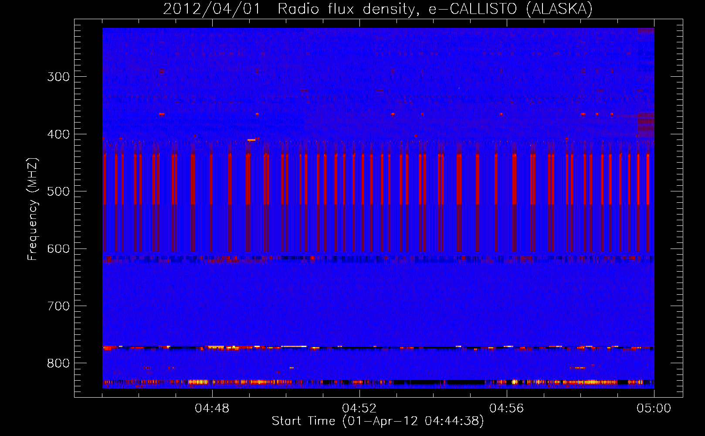Click the 300 frequency tick label

coord(58,77)
